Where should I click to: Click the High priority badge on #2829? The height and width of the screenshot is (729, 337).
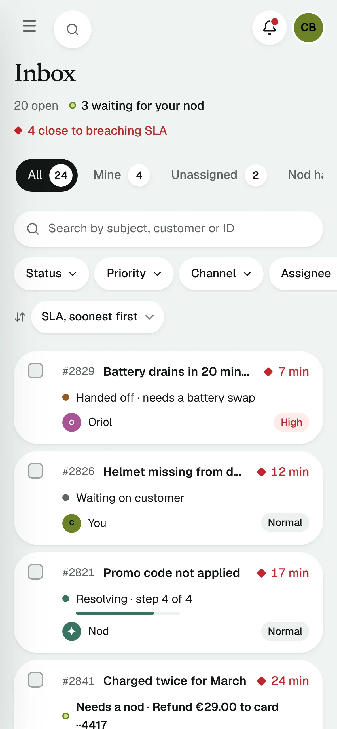[291, 422]
